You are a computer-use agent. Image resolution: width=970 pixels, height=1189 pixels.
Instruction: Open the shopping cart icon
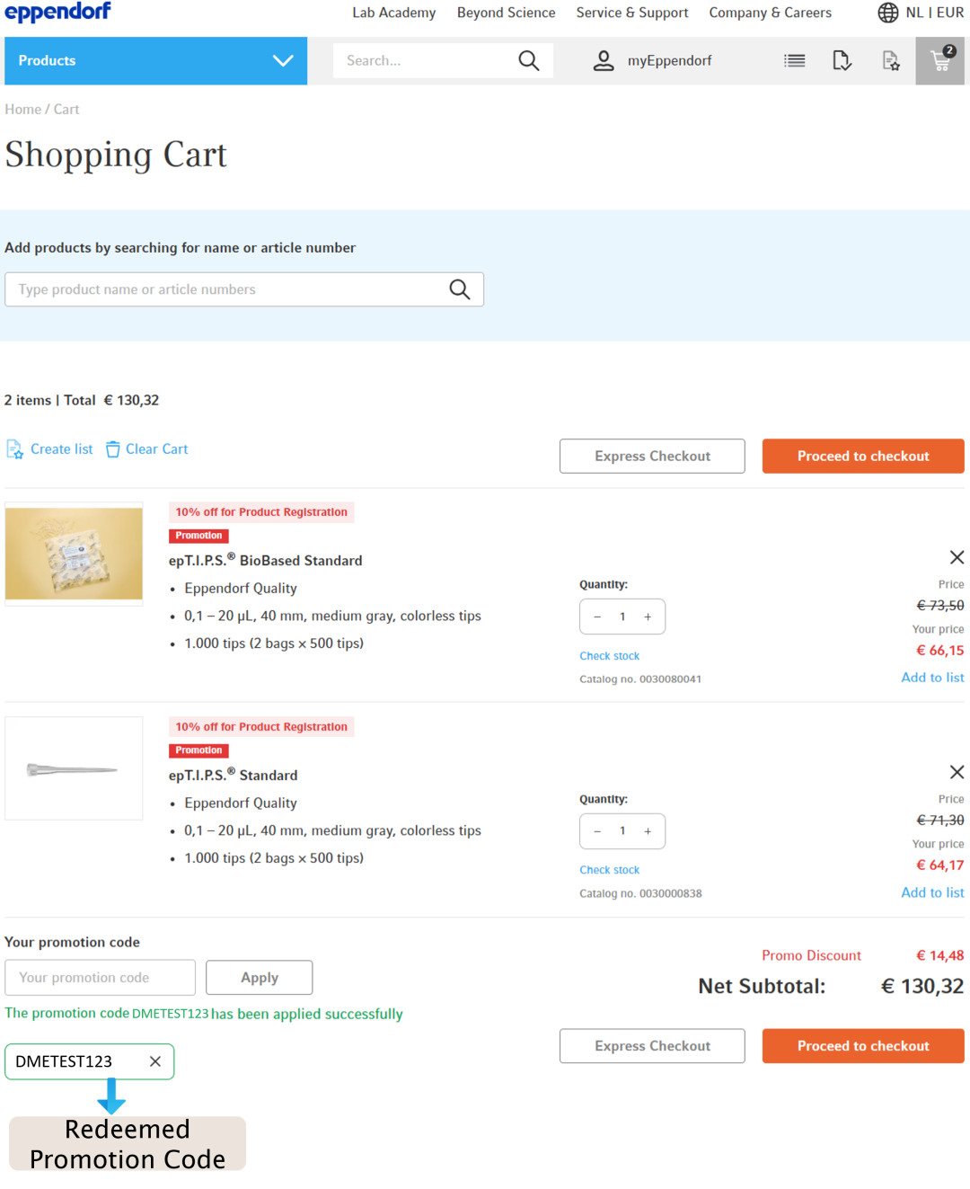pyautogui.click(x=940, y=60)
